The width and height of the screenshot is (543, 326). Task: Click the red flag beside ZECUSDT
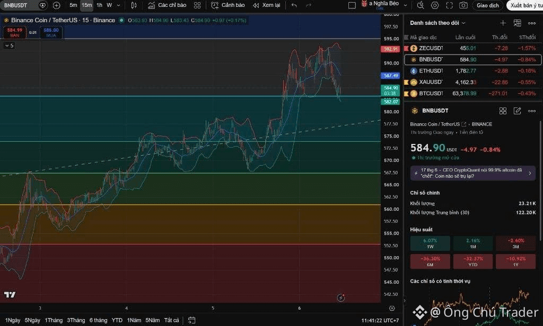point(406,48)
